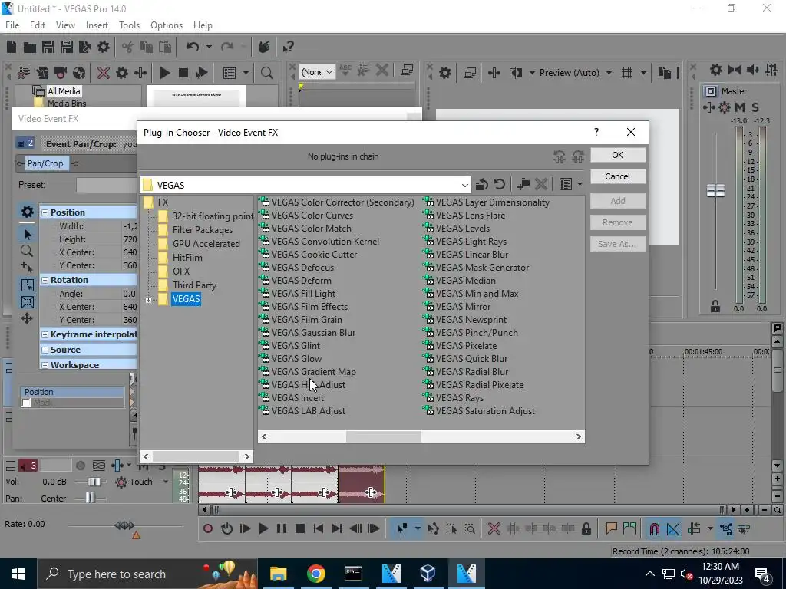Click the Pan/Crop properties gear icon
Screen dimensions: 786x589
point(27,212)
